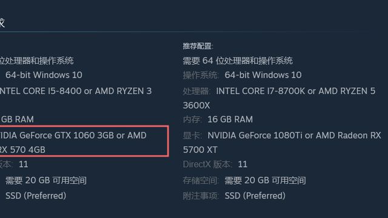Click the RX 570 4GB text
The width and height of the screenshot is (388, 218).
[22, 150]
